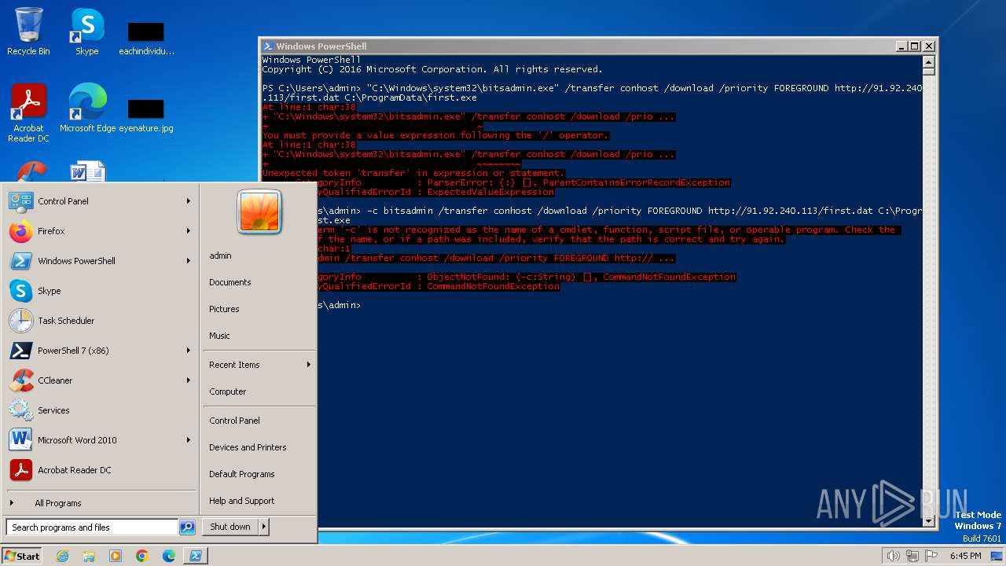Screen dimensions: 1006x566
Task: Open eachindividu... desktop file
Action: pos(146,38)
